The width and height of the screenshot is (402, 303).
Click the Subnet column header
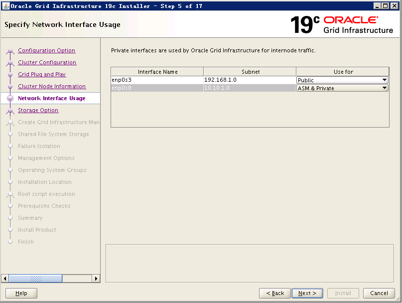(250, 72)
